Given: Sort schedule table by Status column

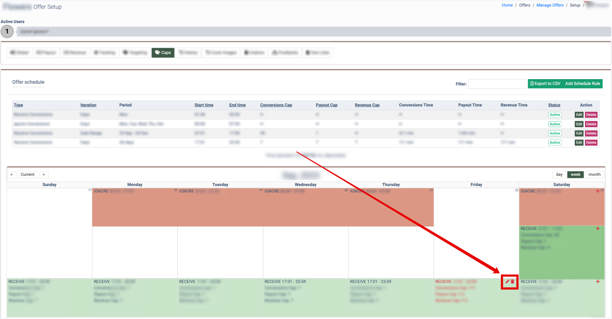Looking at the screenshot, I should [x=554, y=105].
